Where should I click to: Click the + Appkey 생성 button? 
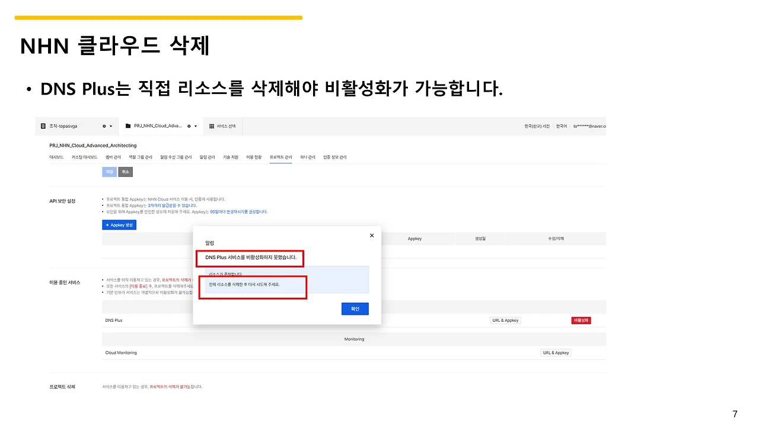119,225
